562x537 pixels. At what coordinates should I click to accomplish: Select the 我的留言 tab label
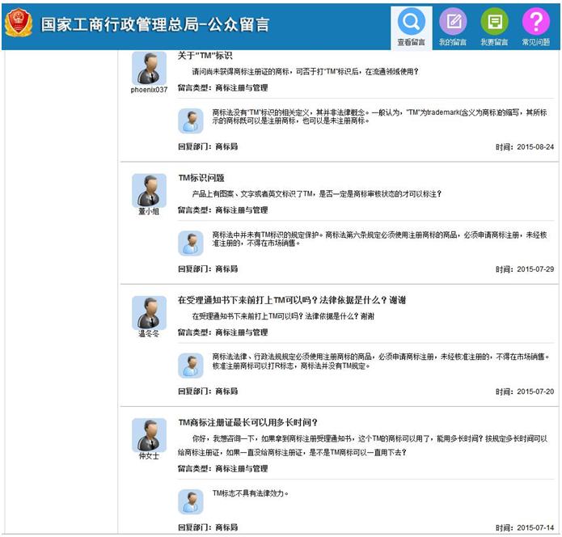[x=453, y=42]
